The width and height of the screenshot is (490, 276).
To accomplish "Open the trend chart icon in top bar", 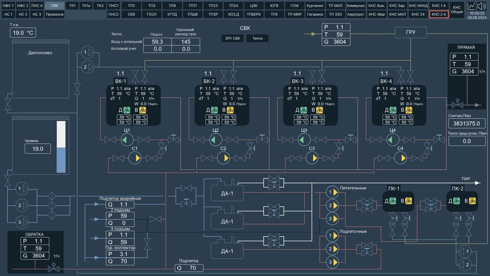I will [x=471, y=6].
